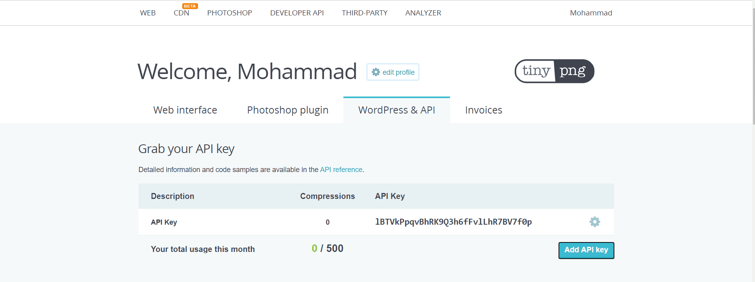Switch to the Photoshop plugin tab
Viewport: 755px width, 282px height.
(x=288, y=110)
